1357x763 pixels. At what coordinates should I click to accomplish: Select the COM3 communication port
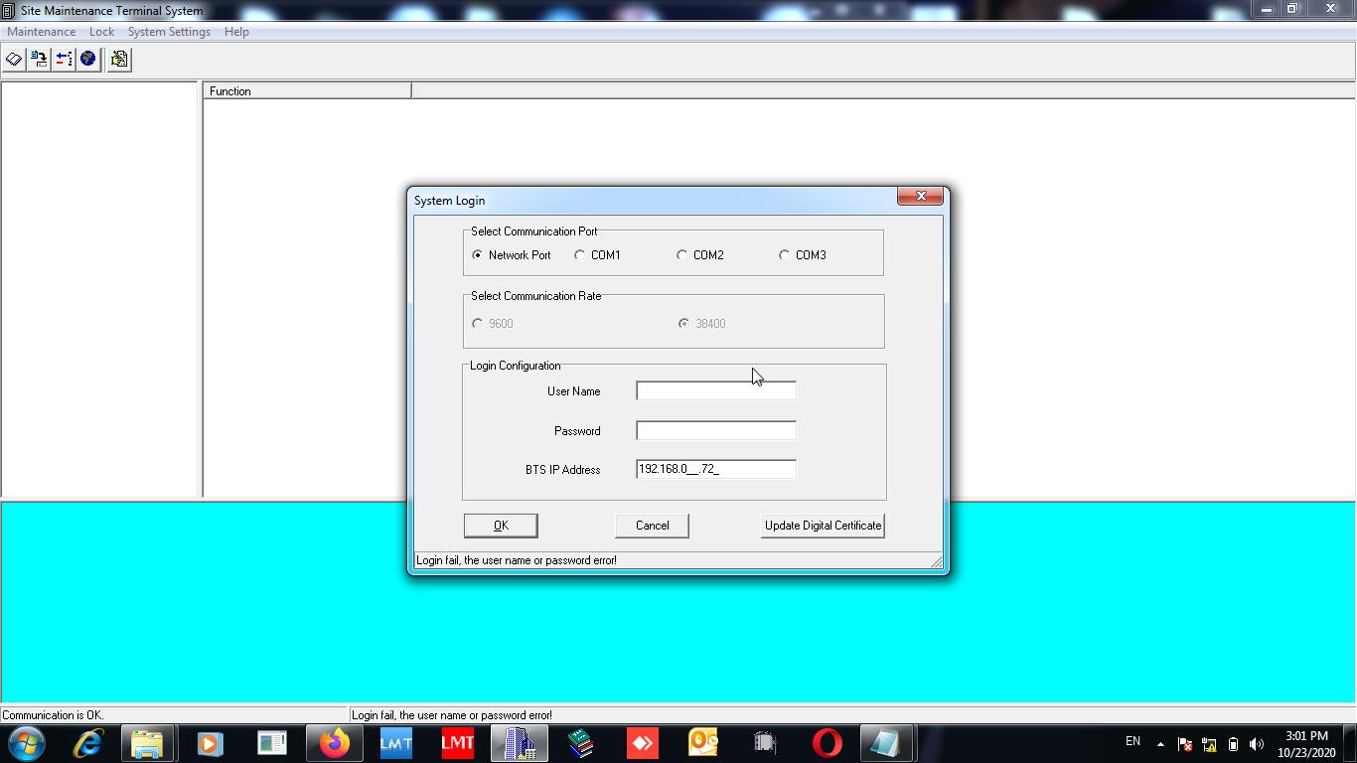tap(785, 255)
